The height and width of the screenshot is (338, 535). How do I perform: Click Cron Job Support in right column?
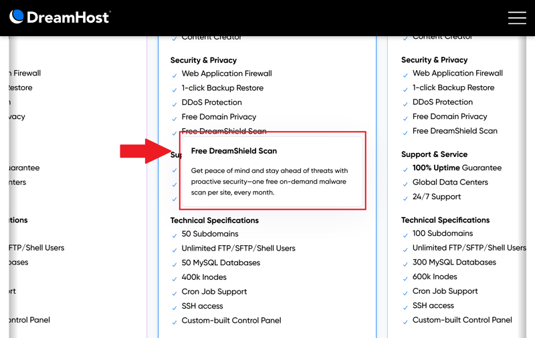click(445, 291)
